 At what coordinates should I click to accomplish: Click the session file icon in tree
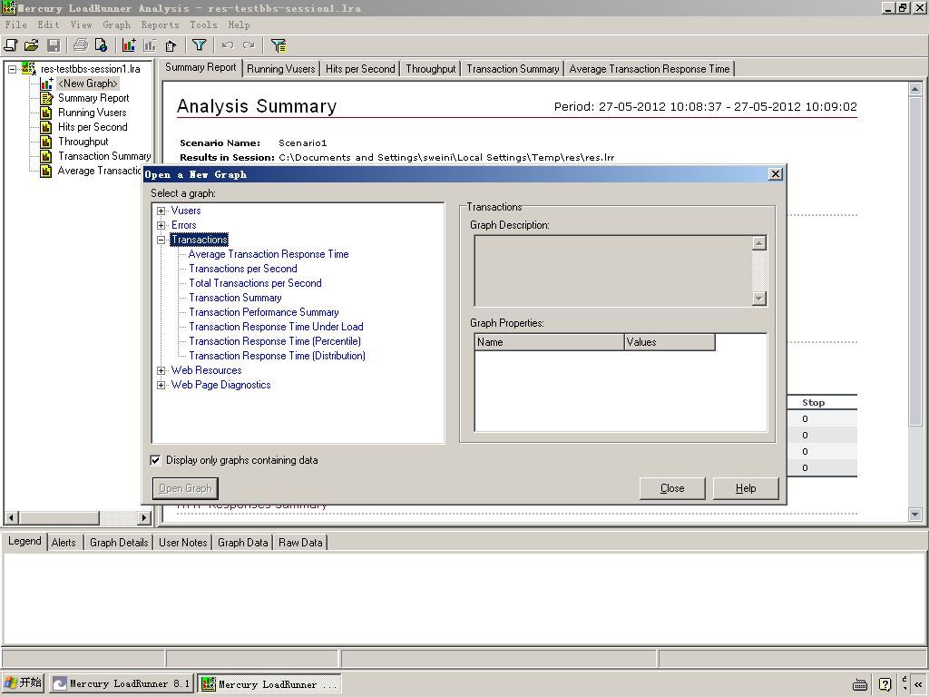point(28,69)
